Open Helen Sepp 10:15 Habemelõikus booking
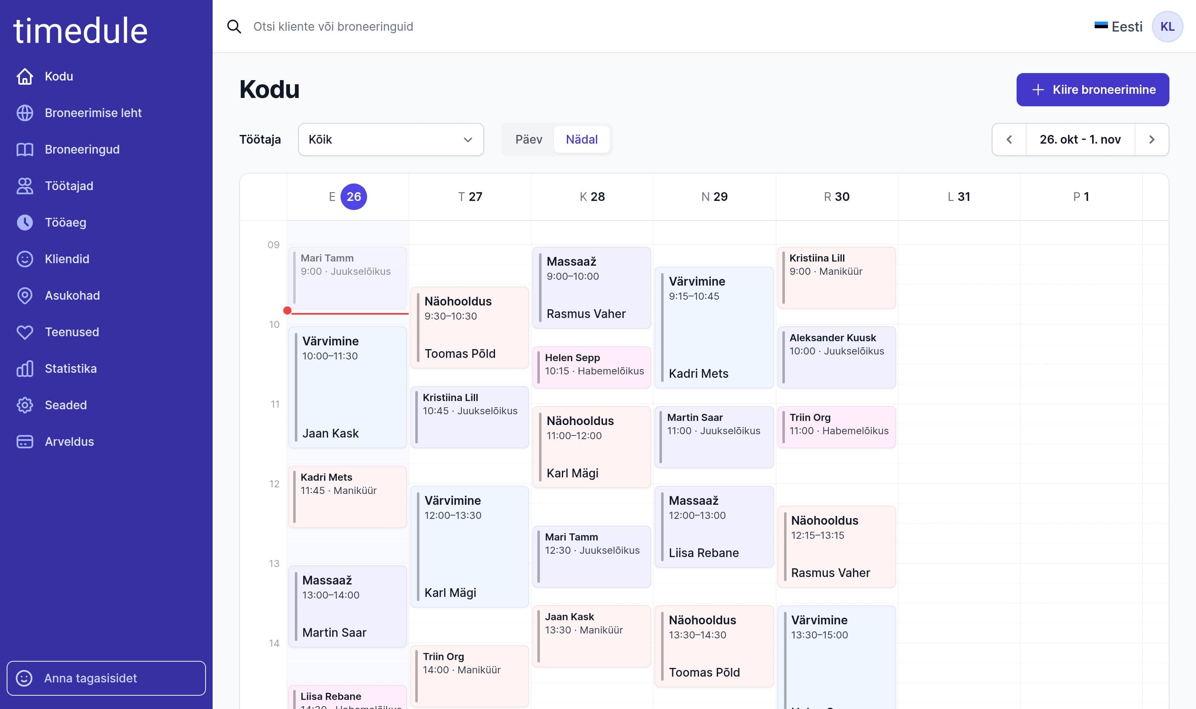Screen dimensions: 1196x709 point(591,367)
